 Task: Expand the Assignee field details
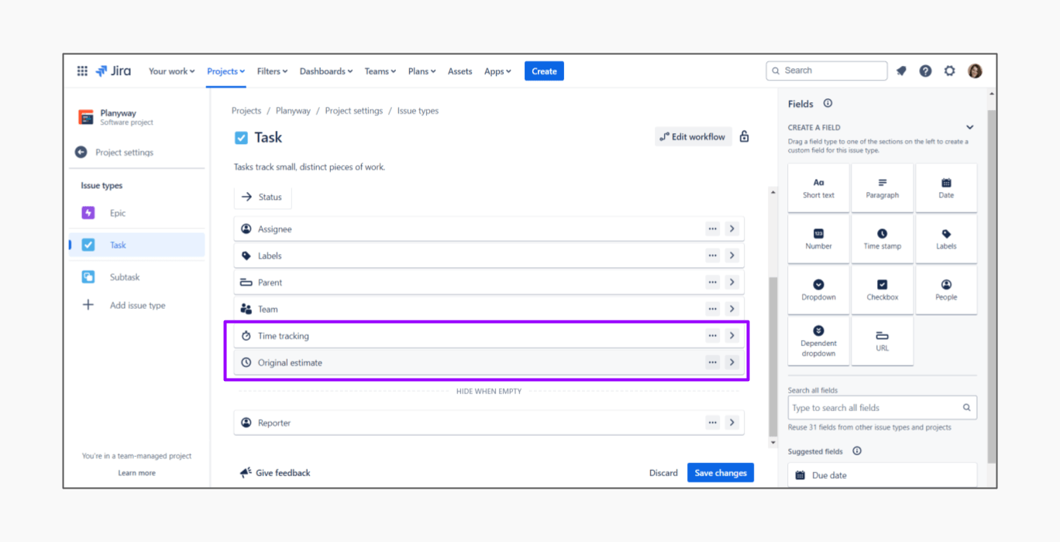(731, 229)
